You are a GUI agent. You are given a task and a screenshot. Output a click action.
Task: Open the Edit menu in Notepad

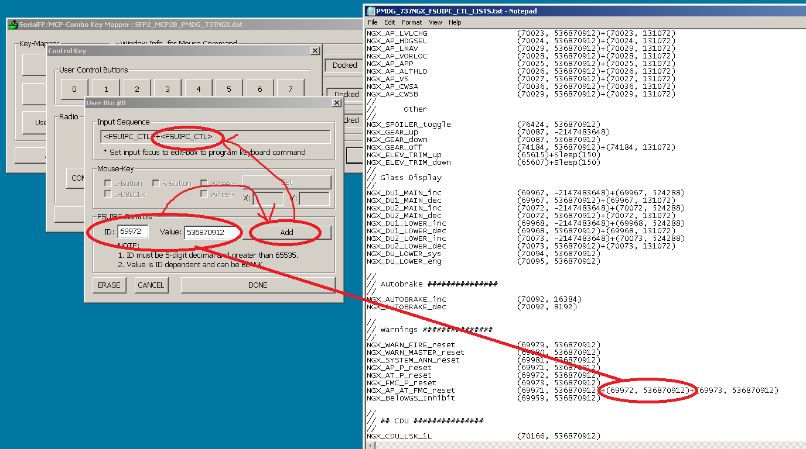(390, 22)
